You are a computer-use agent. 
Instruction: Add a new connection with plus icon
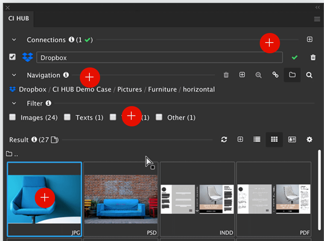[309, 39]
